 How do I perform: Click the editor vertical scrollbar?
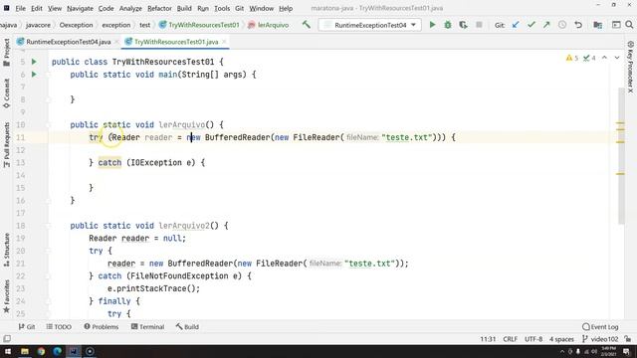[x=621, y=156]
